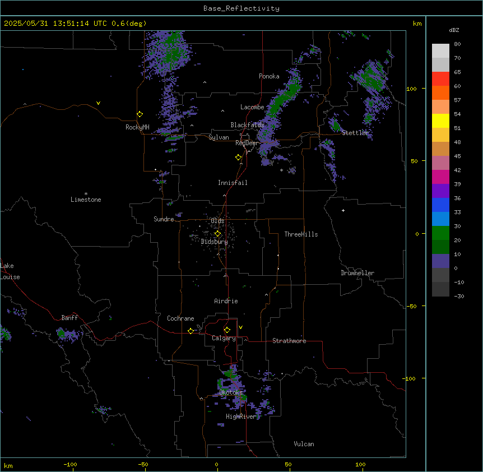Select the Innisfail label
This screenshot has width=483, height=472.
pos(233,183)
